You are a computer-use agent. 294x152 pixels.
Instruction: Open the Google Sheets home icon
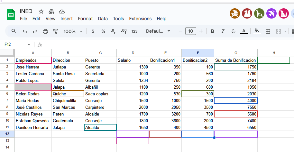click(11, 14)
